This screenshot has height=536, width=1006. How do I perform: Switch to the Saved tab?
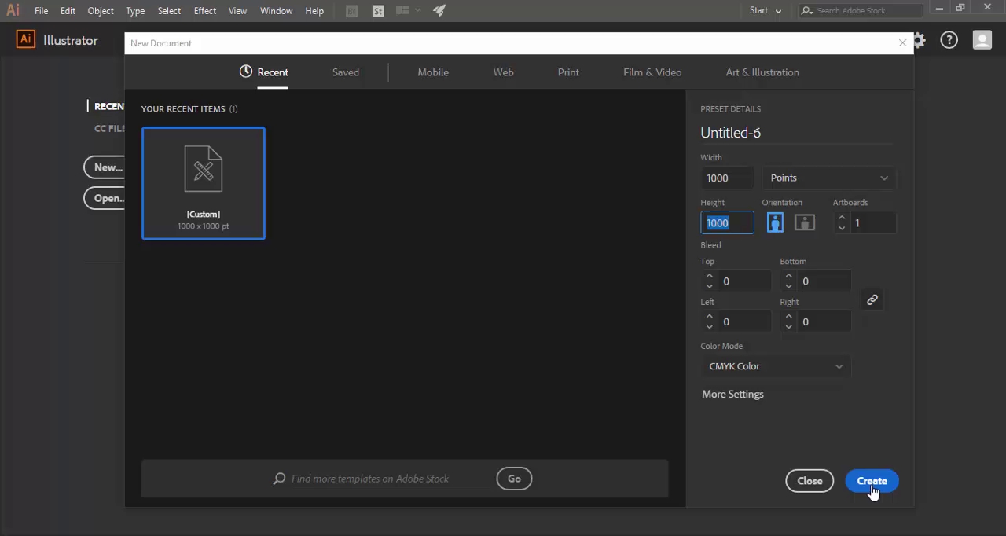point(346,72)
